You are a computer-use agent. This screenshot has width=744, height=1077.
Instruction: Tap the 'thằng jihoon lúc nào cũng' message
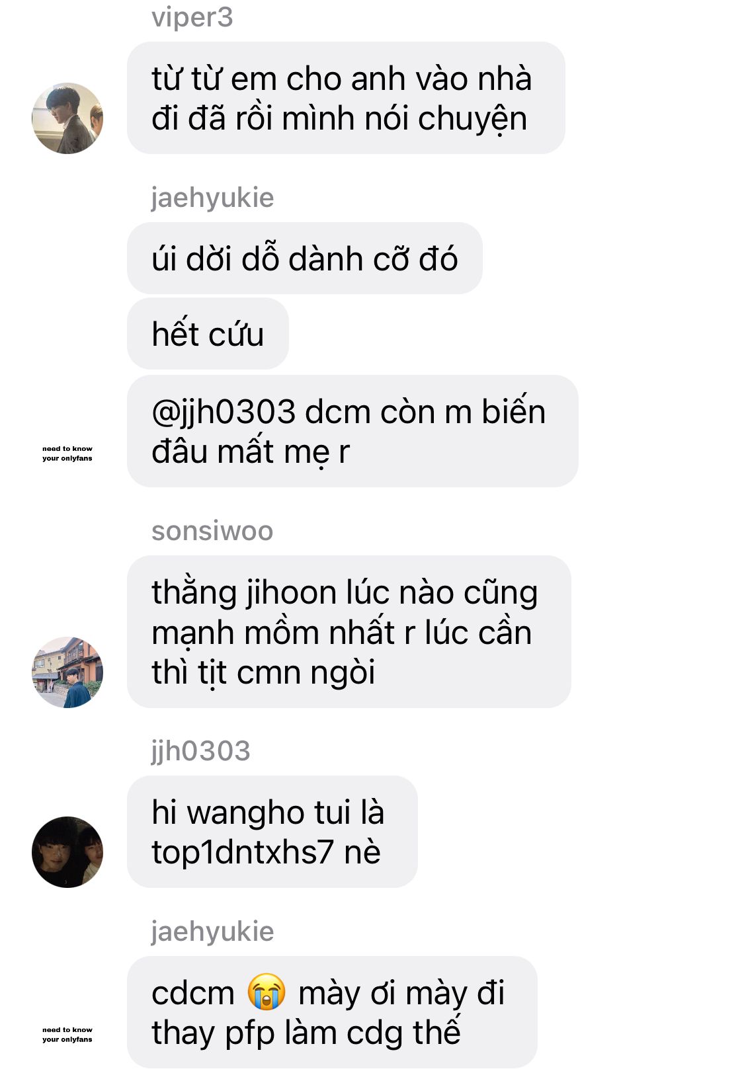[x=349, y=631]
